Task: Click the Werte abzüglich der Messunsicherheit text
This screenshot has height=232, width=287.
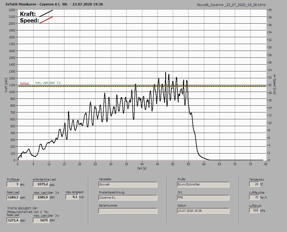Action: pyautogui.click(x=28, y=210)
